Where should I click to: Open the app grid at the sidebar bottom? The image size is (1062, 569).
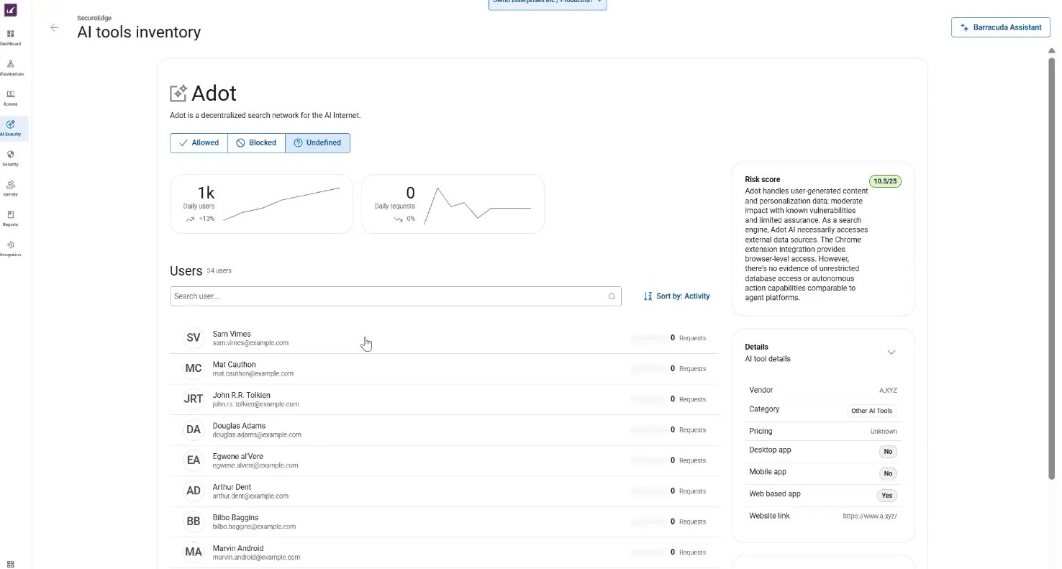pyautogui.click(x=10, y=564)
